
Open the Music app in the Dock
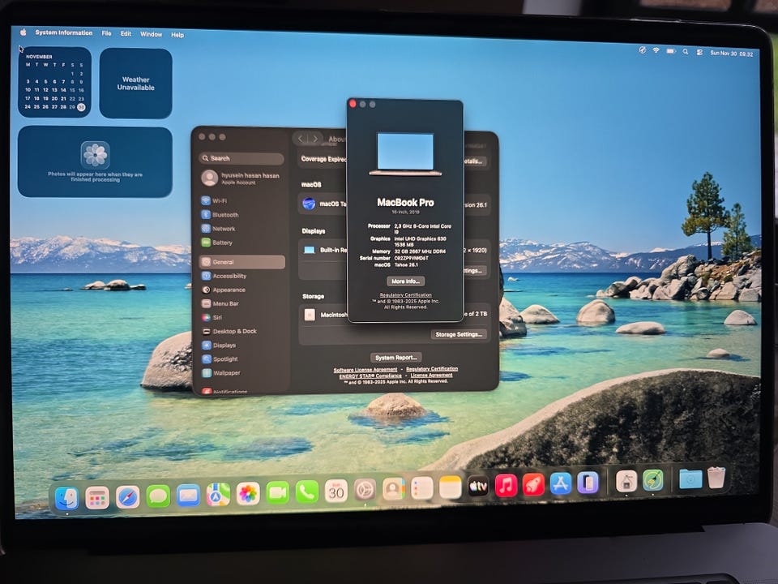506,485
